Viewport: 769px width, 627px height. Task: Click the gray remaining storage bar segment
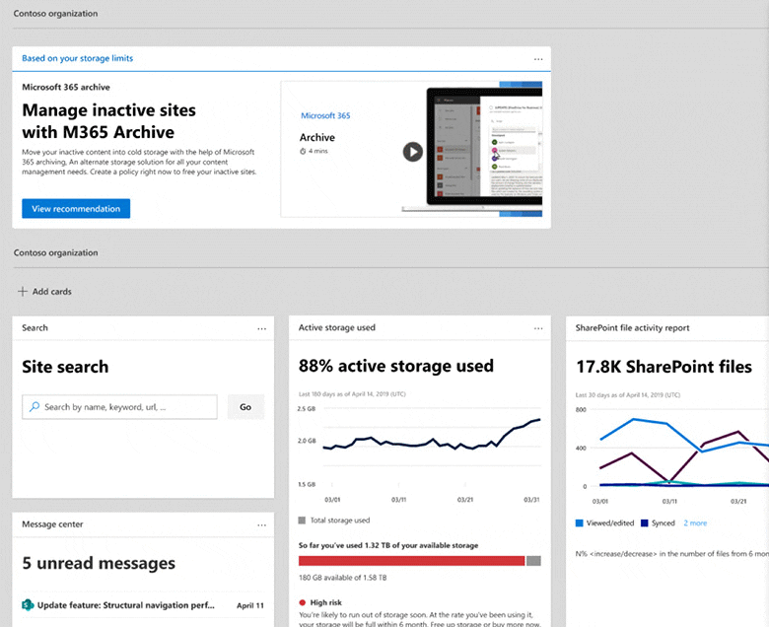(533, 561)
